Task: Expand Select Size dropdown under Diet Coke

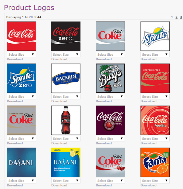Action: 110,55
